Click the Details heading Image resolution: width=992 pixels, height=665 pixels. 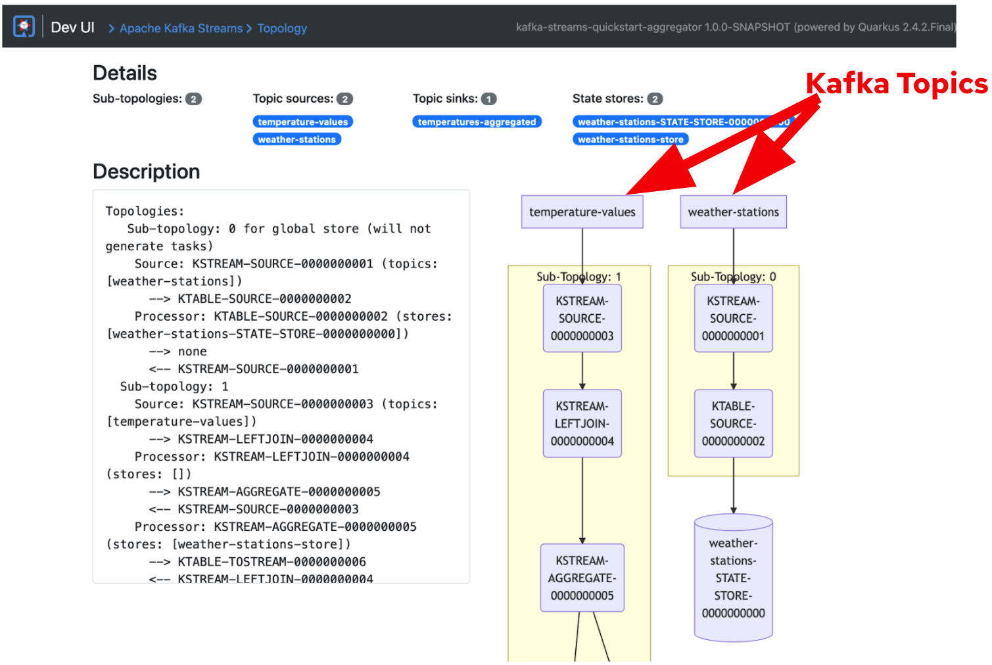pos(125,73)
